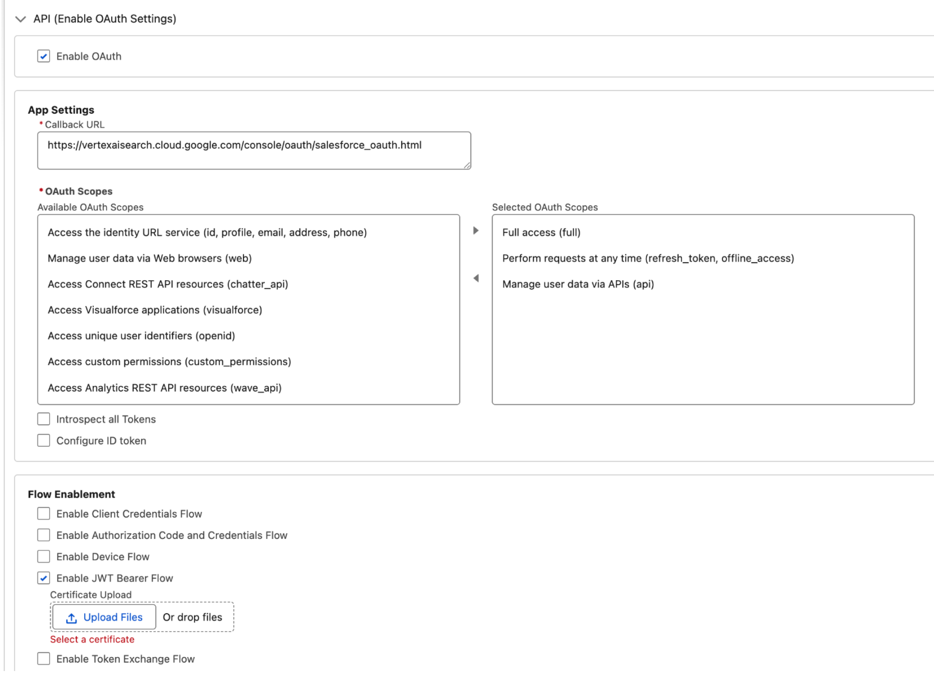Click the Or drop files area
The image size is (934, 676).
[193, 617]
